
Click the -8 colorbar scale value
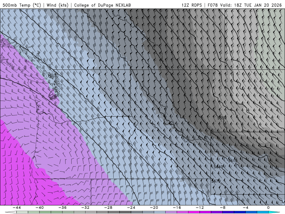point(223,208)
